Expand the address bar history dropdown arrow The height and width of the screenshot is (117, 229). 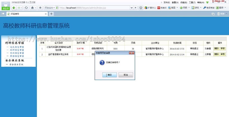(132, 8)
